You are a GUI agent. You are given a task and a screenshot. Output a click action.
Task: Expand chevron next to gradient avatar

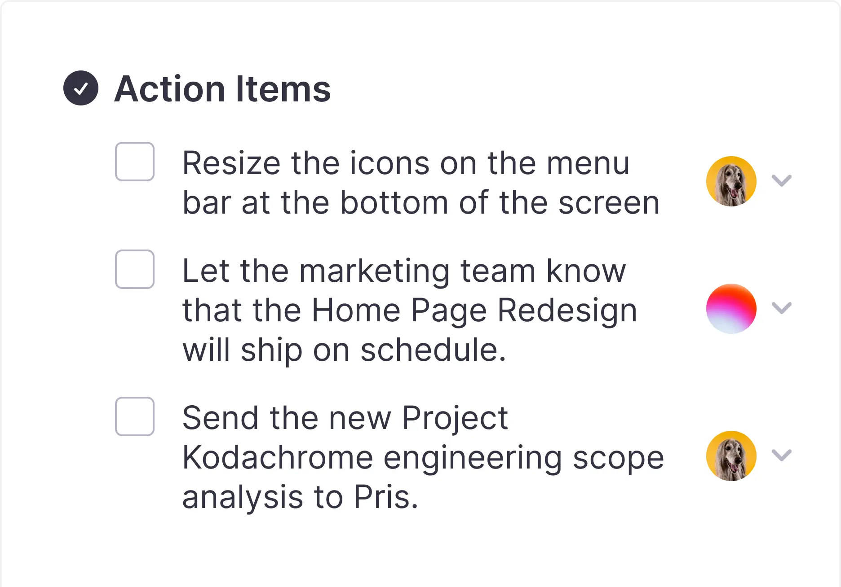pyautogui.click(x=782, y=308)
